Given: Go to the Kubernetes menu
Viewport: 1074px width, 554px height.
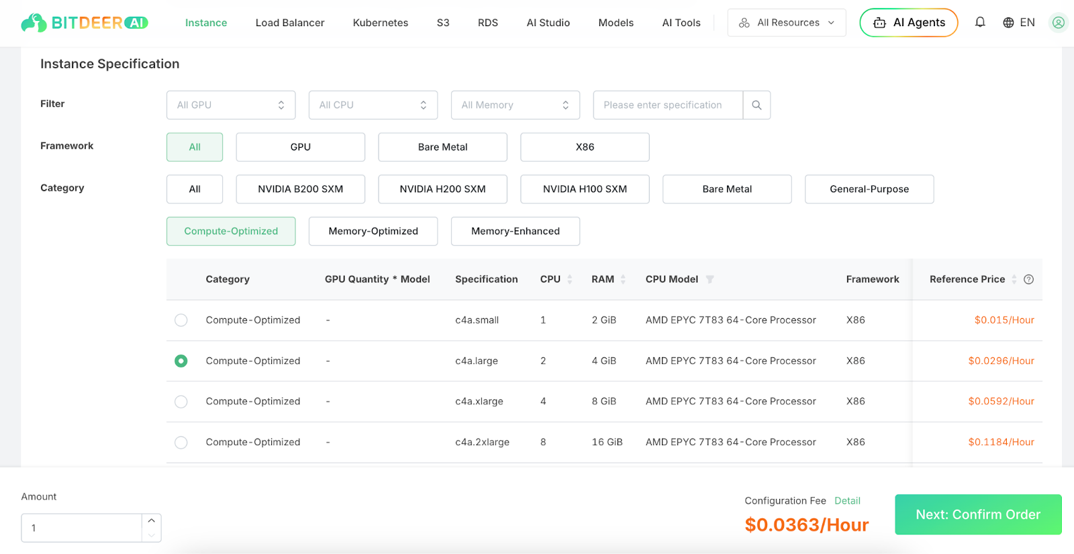Looking at the screenshot, I should click(380, 23).
